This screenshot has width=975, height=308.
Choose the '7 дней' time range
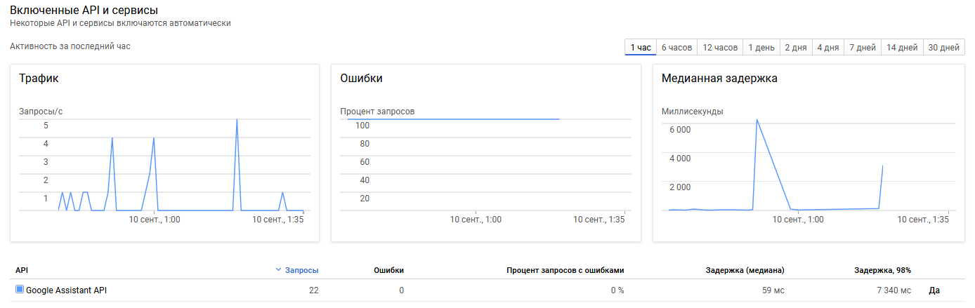point(863,48)
